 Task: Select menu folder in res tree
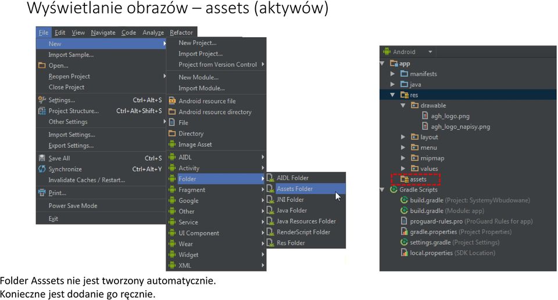[x=428, y=147]
